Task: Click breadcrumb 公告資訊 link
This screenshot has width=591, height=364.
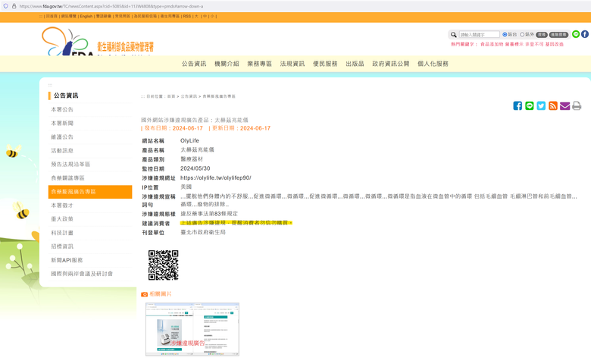Action: pyautogui.click(x=189, y=96)
